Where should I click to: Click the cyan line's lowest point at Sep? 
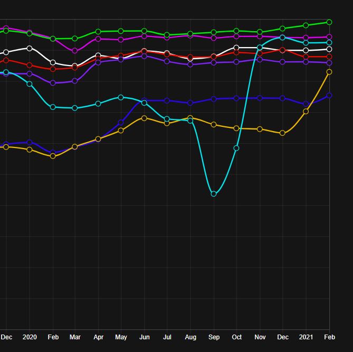pos(214,194)
